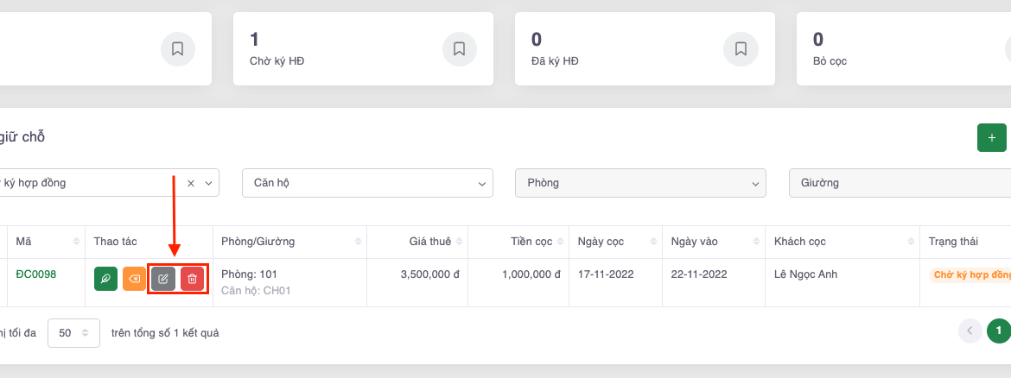Click the green plus add button
Viewport: 1011px width, 378px height.
point(991,138)
